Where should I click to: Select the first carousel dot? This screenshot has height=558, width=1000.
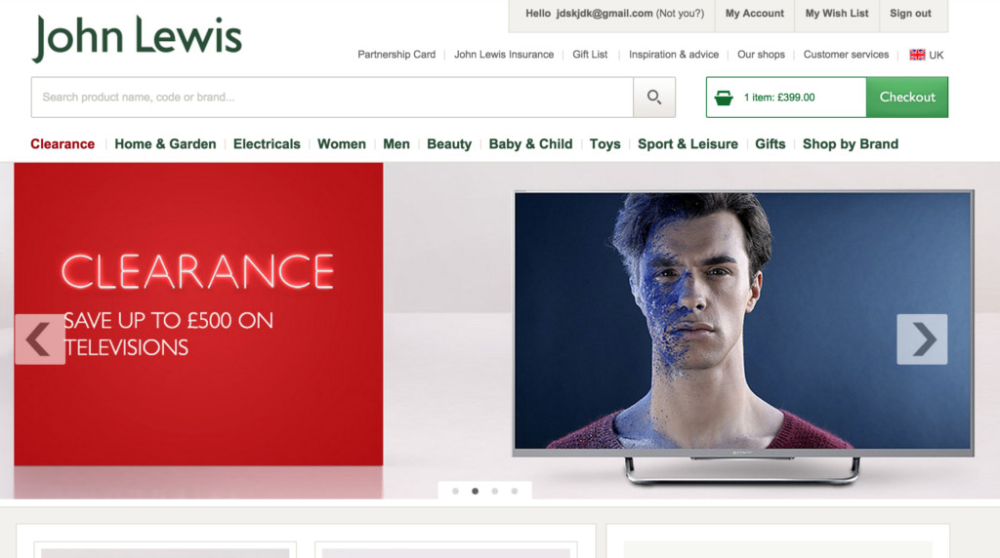(455, 491)
